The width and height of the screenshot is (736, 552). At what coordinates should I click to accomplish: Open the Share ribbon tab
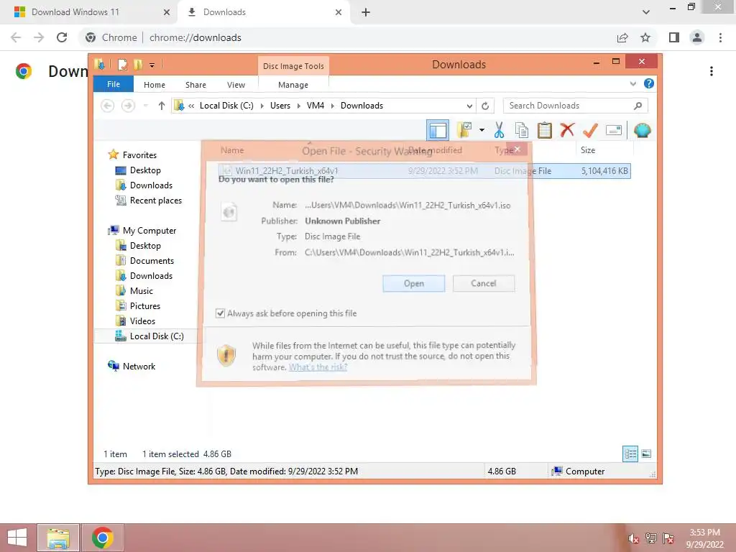click(195, 85)
